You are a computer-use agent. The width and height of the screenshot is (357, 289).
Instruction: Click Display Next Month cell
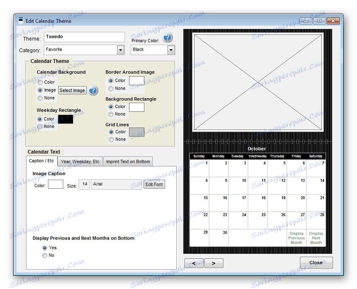coord(316,238)
